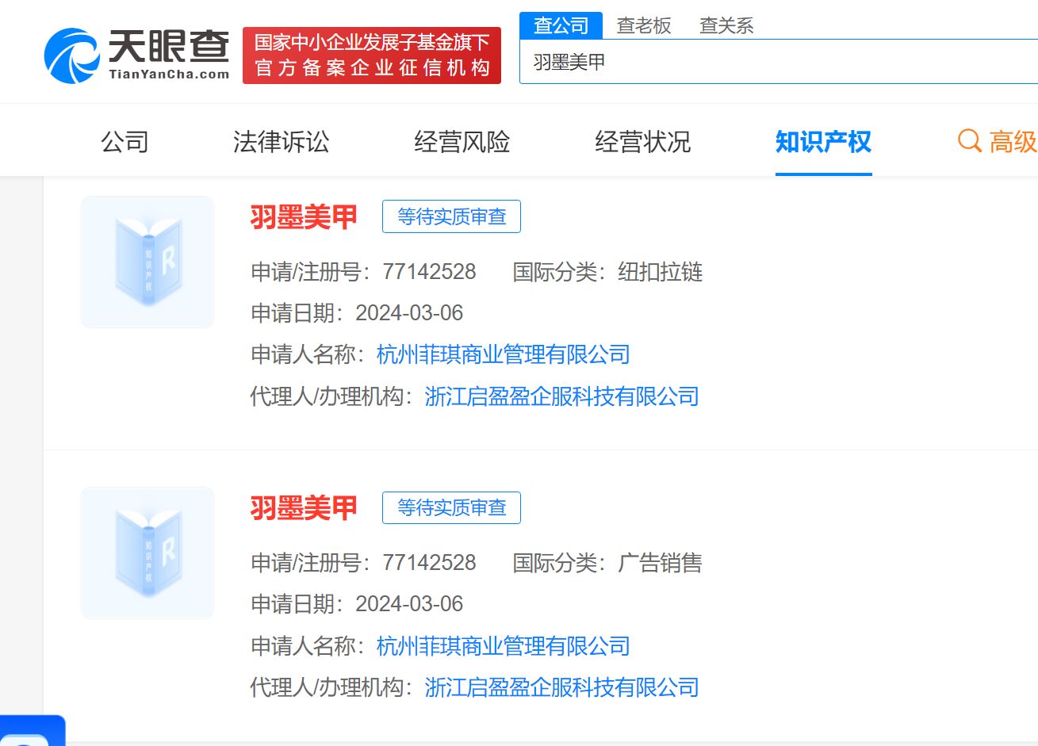Switch to the 查关系 search tab

coord(726,25)
